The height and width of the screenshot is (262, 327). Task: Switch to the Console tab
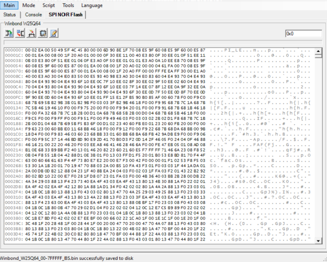[x=33, y=15]
